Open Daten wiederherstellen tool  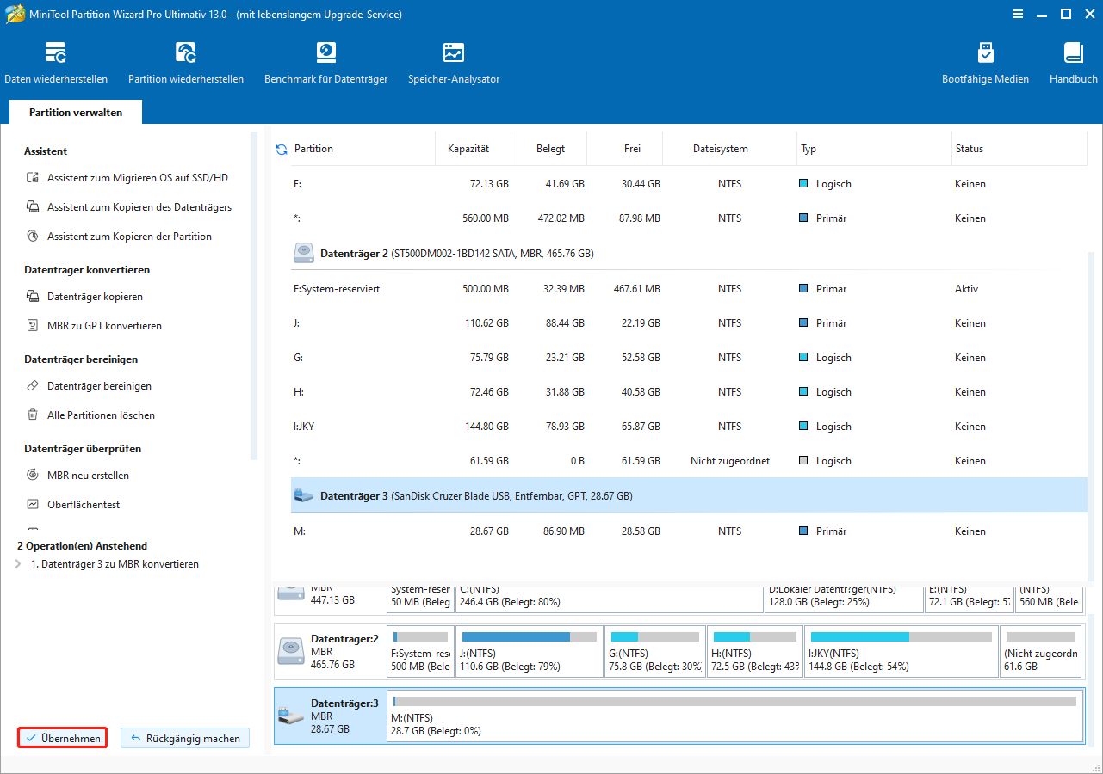(56, 64)
